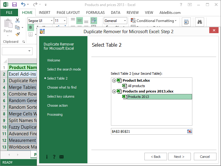Open the FILE tab
Image resolution: width=221 pixels, height=166 pixels.
9,13
